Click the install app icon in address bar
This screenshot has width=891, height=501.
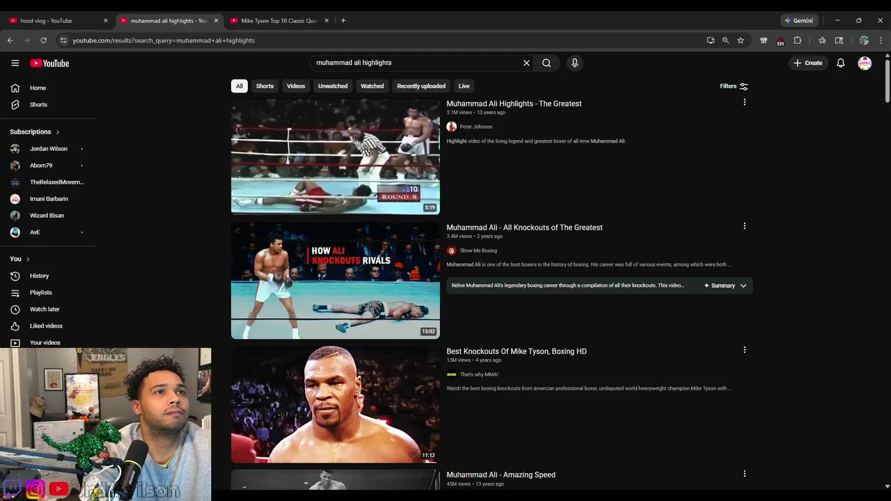(x=711, y=40)
